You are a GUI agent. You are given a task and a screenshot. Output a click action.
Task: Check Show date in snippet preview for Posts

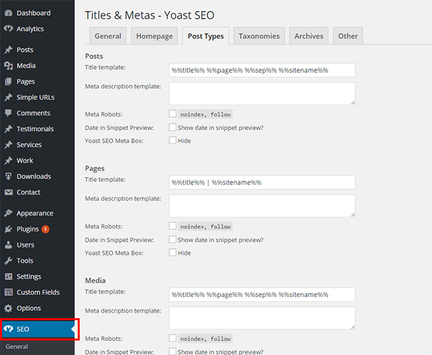point(173,127)
